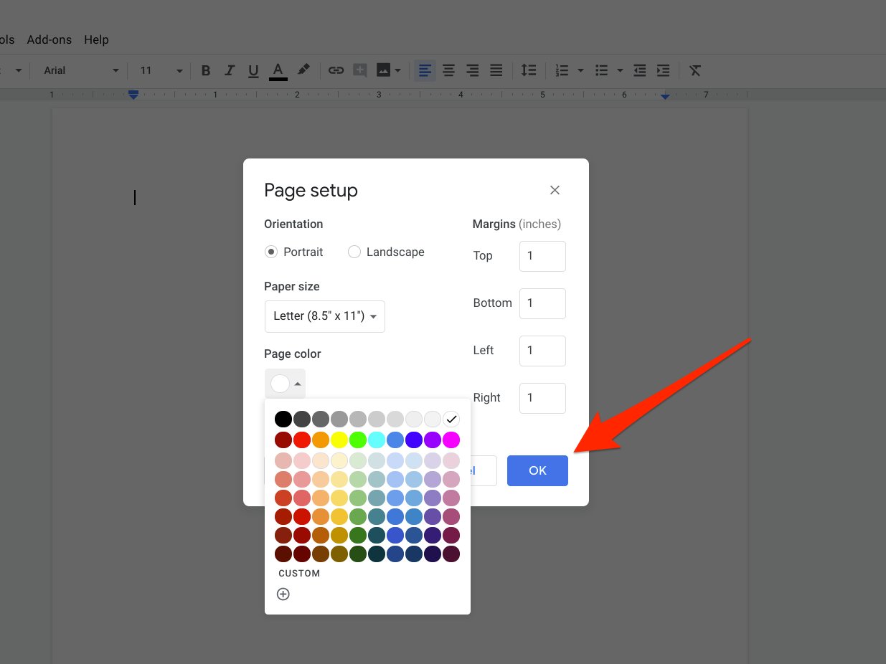
Task: Select Landscape orientation radio button
Action: click(354, 252)
